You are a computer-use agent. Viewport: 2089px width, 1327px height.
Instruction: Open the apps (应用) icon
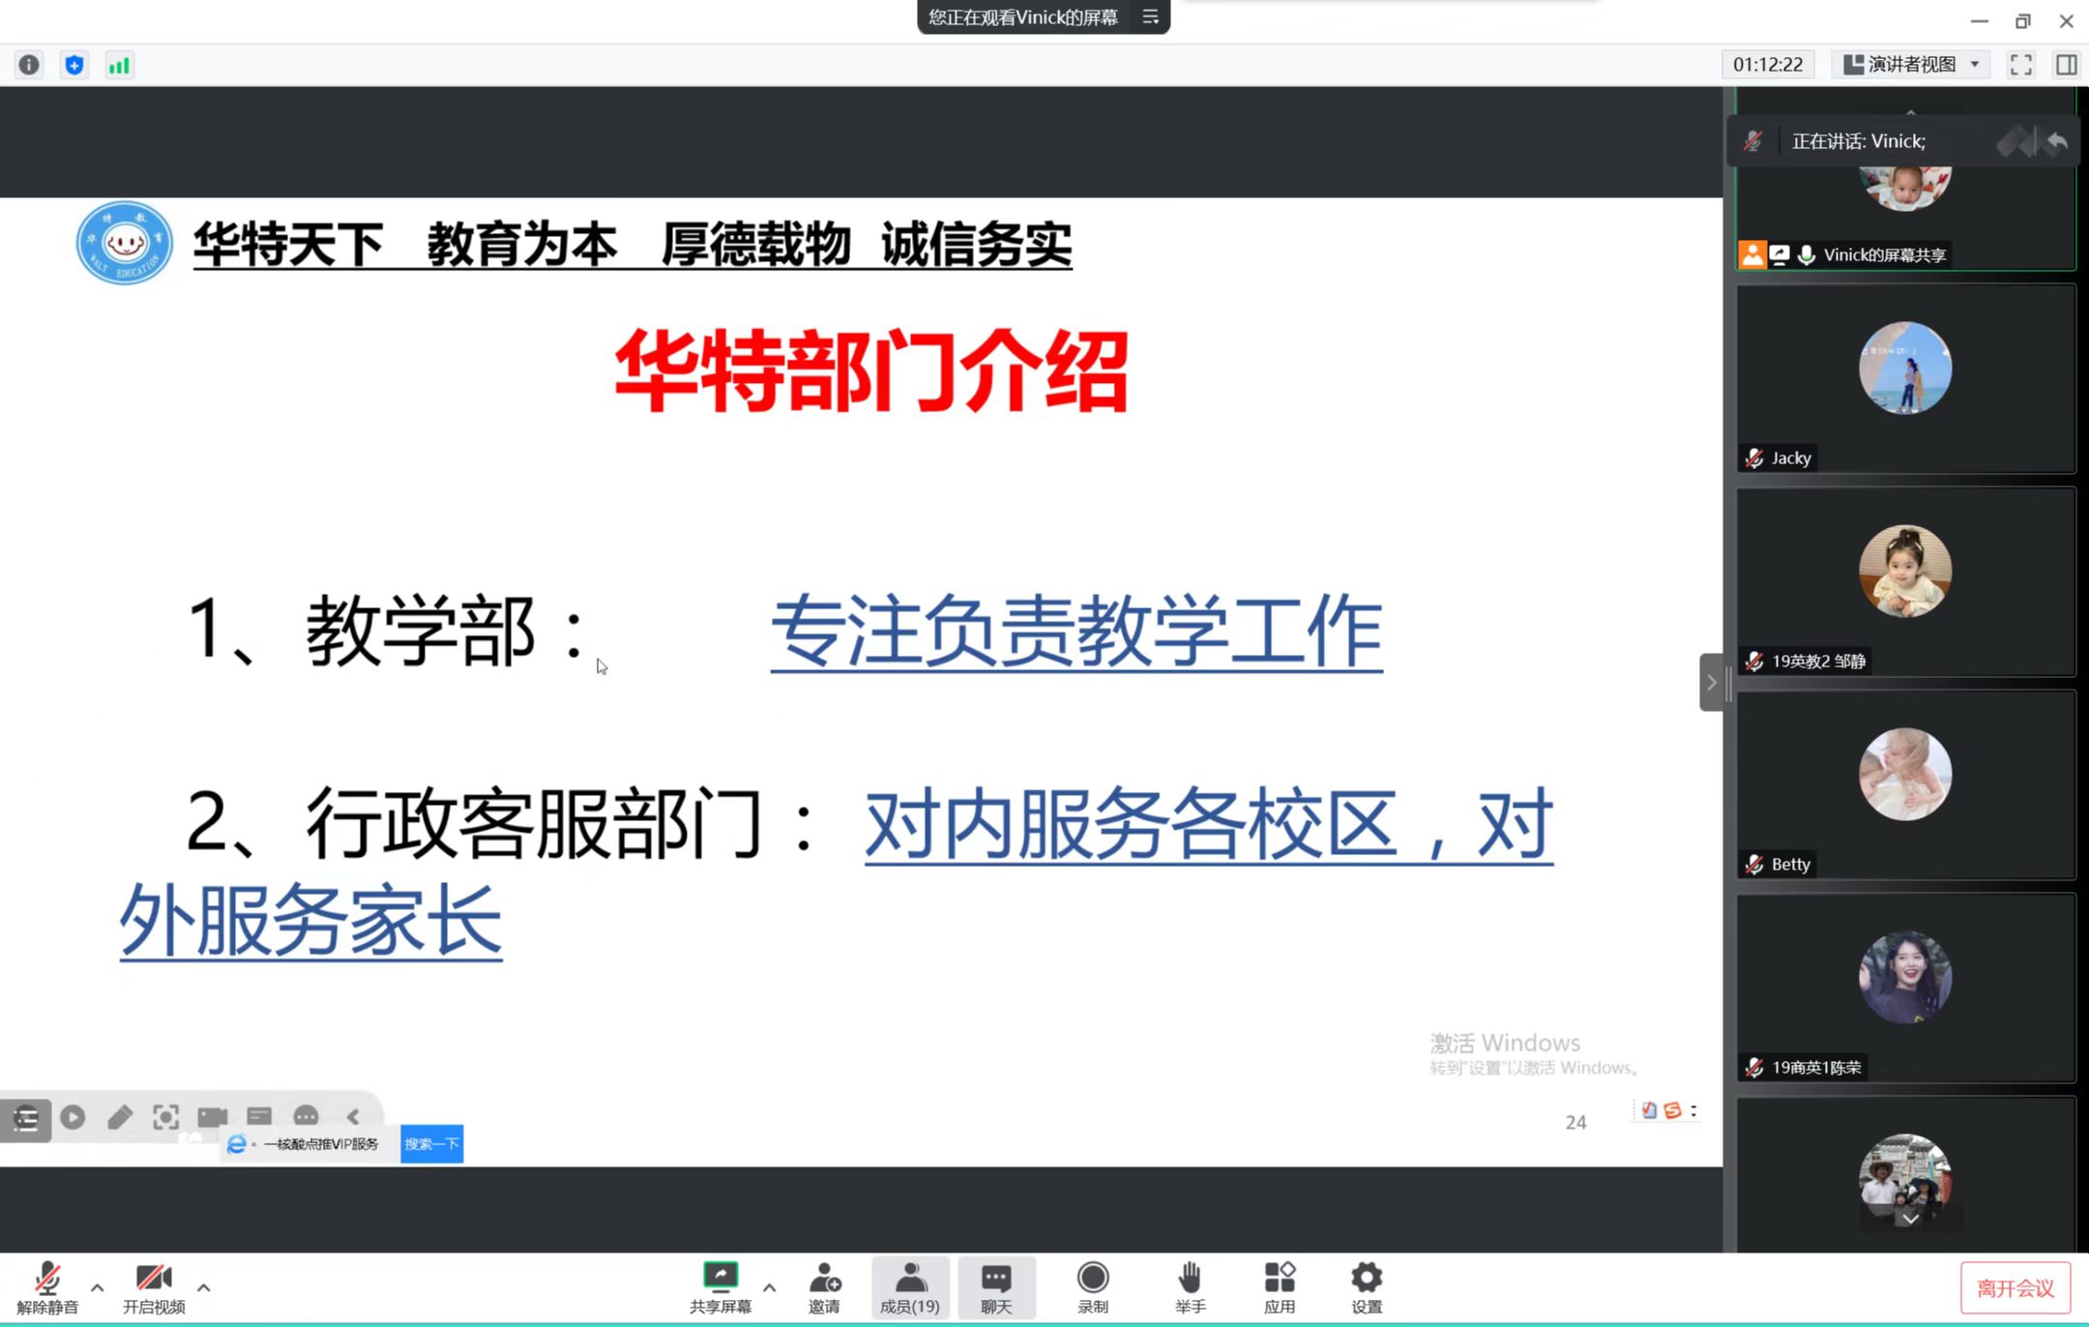(x=1279, y=1287)
